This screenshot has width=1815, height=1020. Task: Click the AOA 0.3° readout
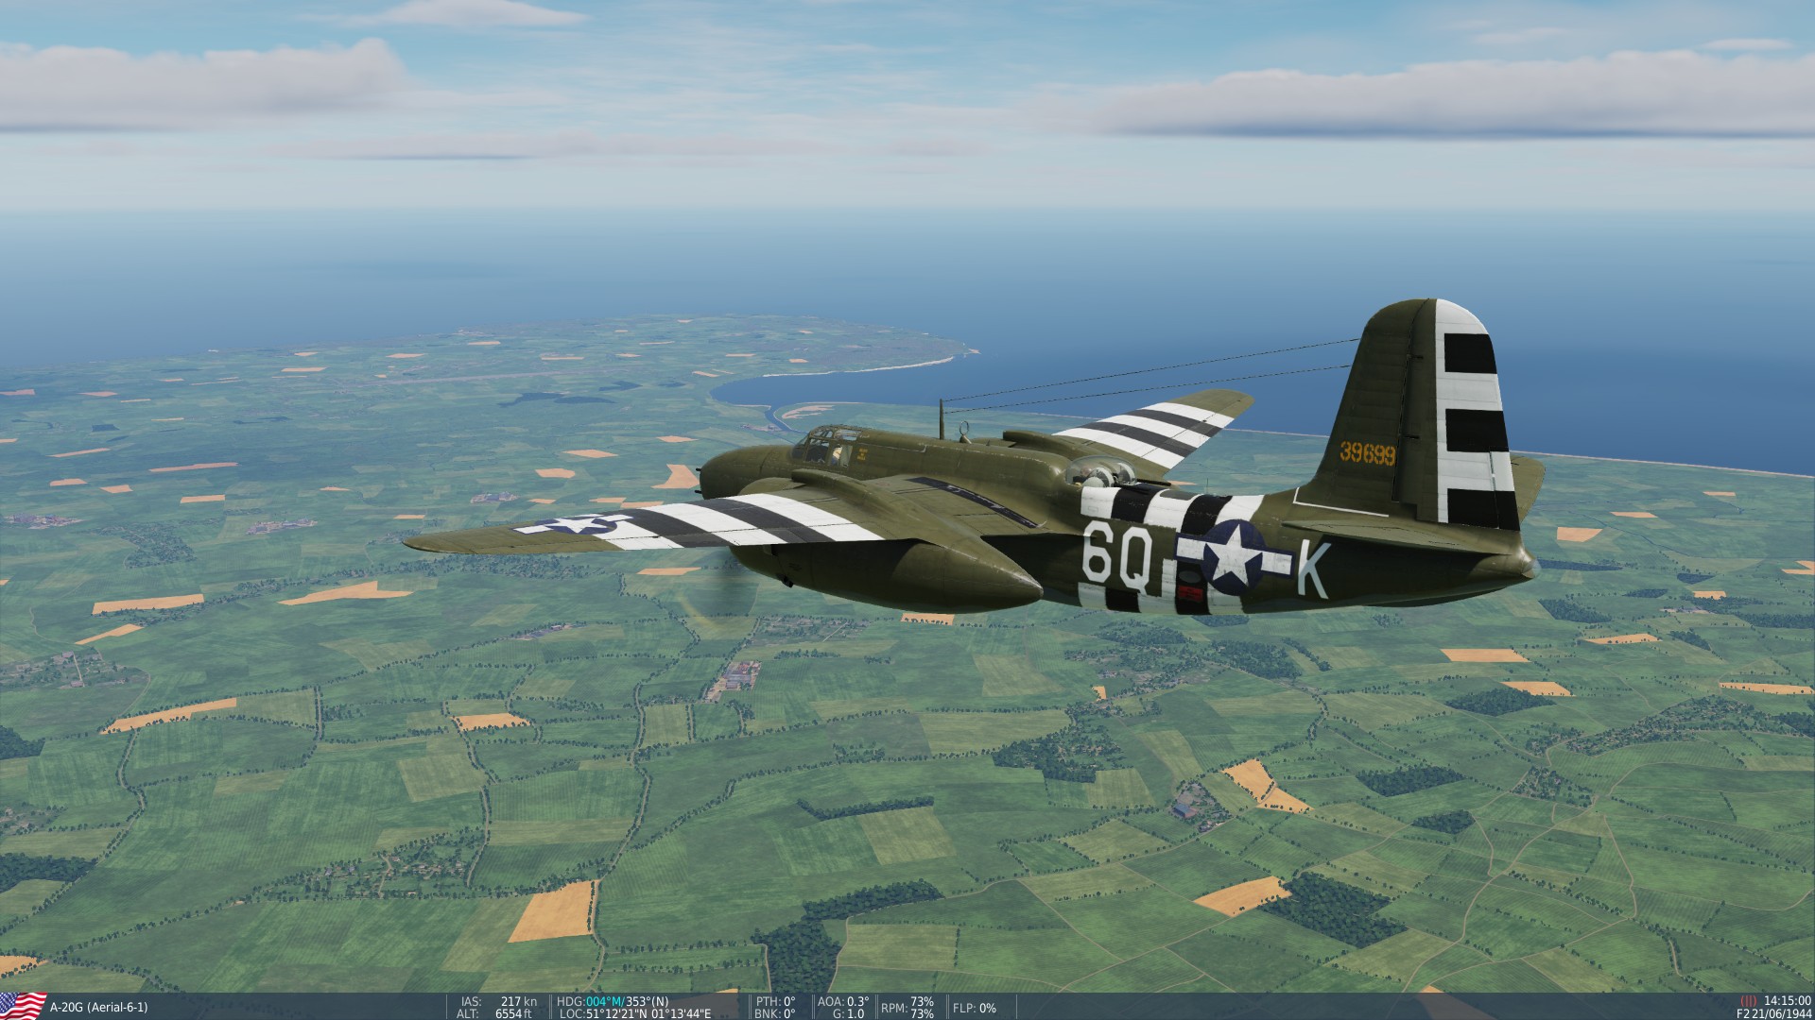coord(843,1001)
